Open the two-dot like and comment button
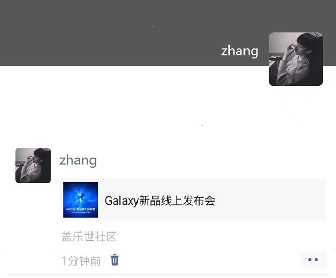 (x=313, y=260)
